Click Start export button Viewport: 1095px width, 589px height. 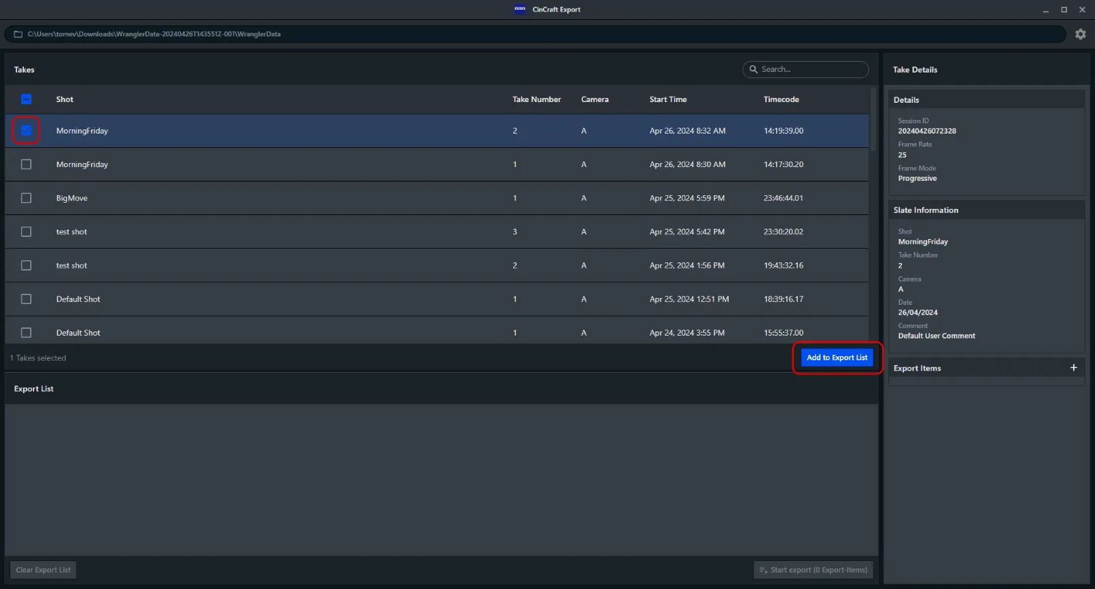click(x=813, y=570)
